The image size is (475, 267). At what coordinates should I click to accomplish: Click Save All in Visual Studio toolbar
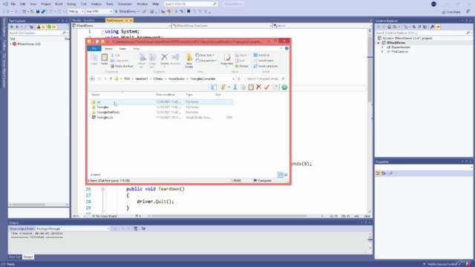pyautogui.click(x=43, y=12)
